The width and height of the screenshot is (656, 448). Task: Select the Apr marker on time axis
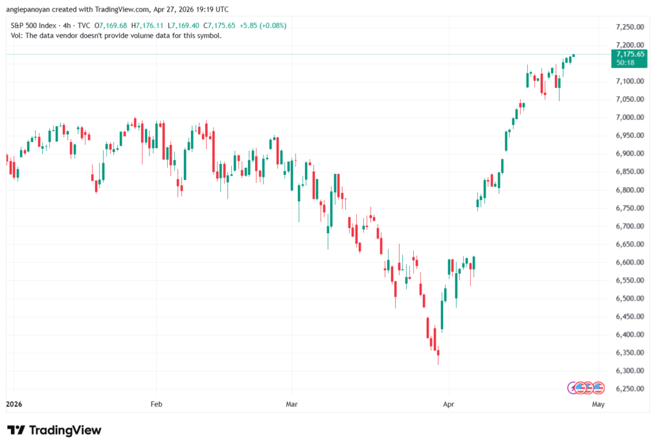click(x=448, y=404)
